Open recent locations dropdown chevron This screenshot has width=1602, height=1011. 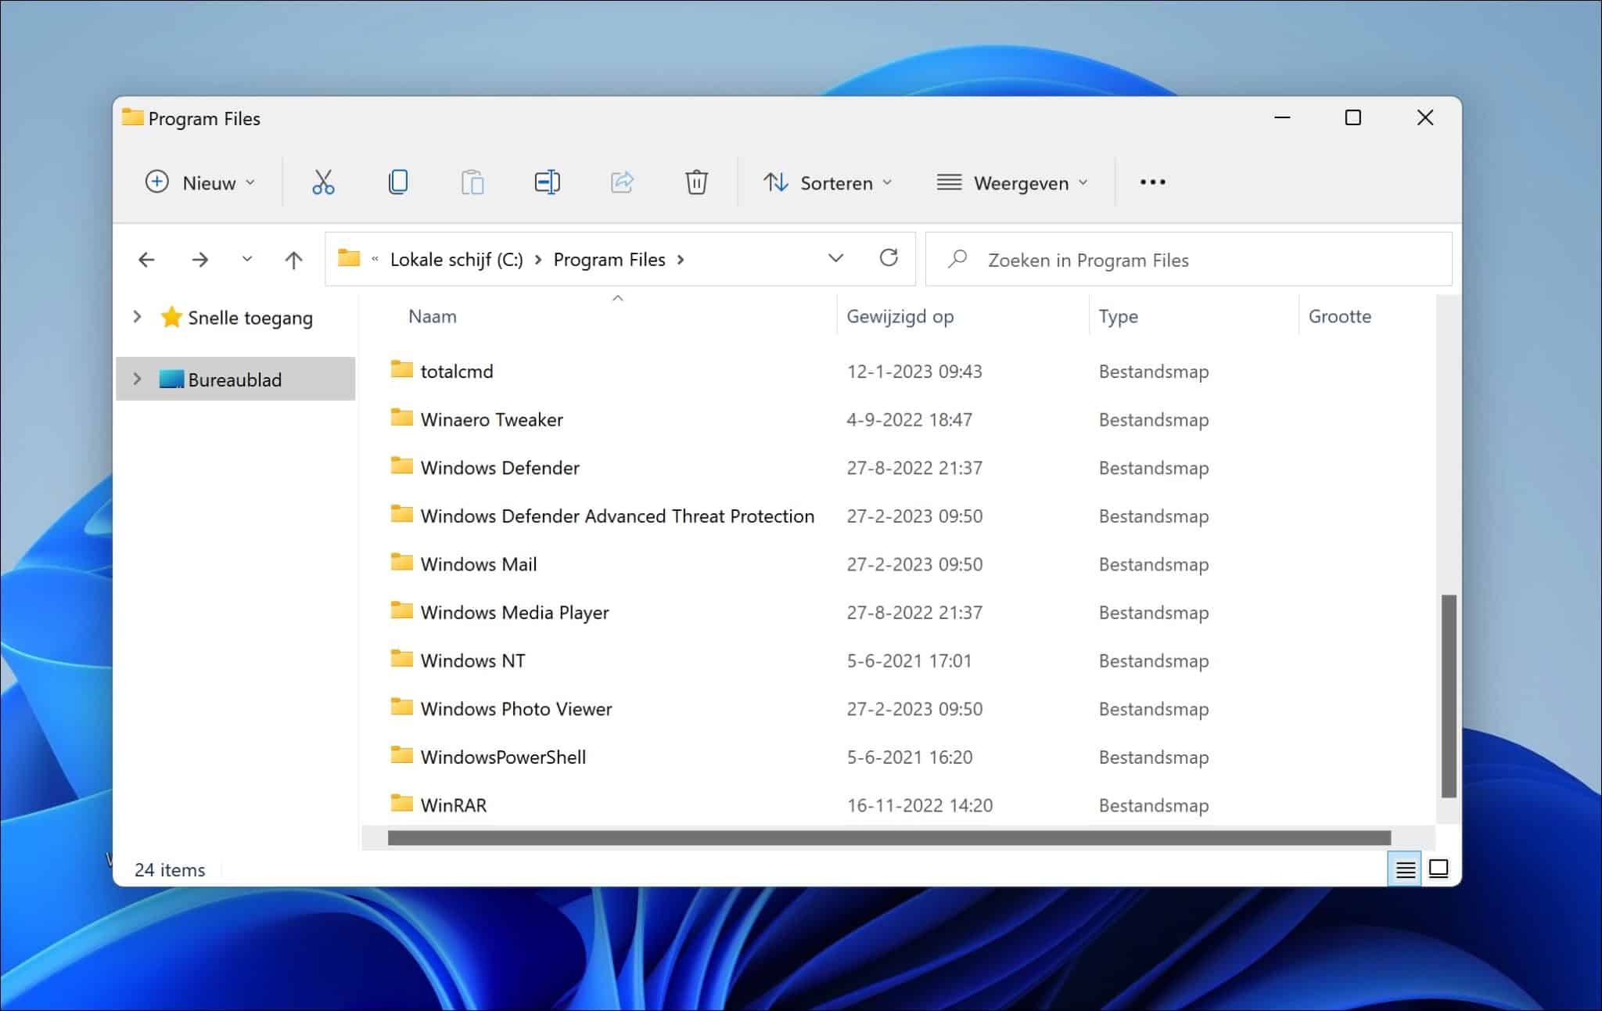pyautogui.click(x=247, y=259)
